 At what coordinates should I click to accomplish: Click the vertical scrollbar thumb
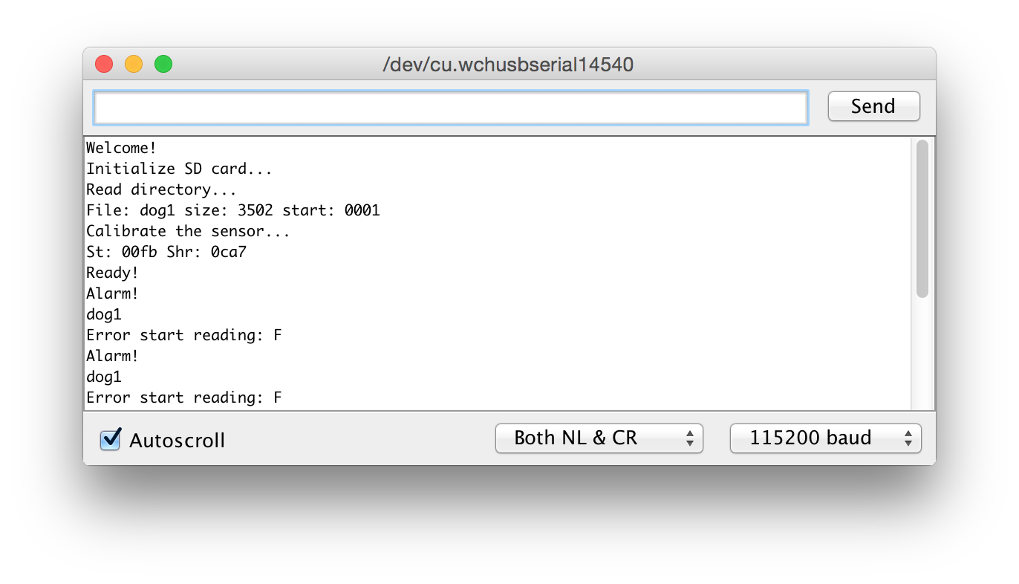pos(922,218)
